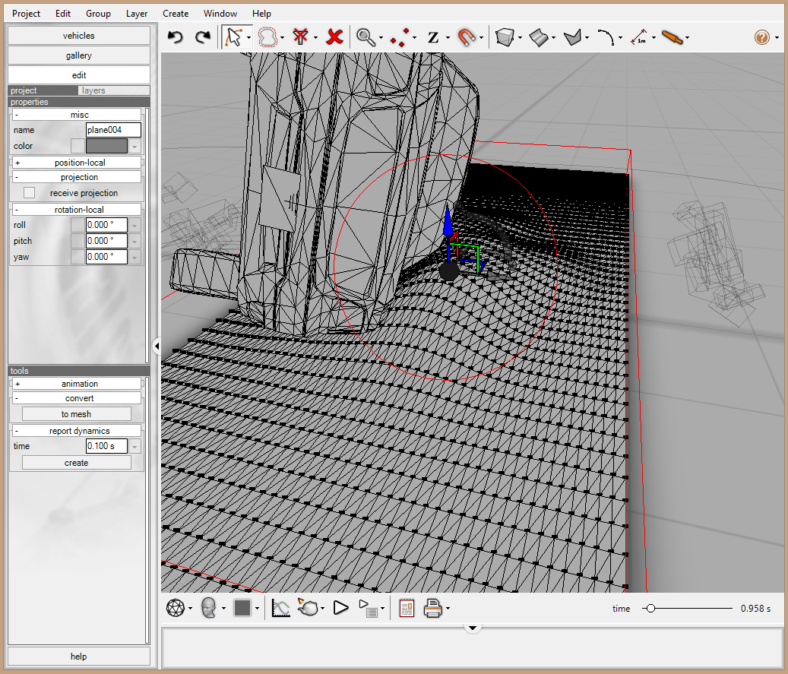This screenshot has height=674, width=788.
Task: Click the wireframe sphere render icon
Action: (176, 608)
